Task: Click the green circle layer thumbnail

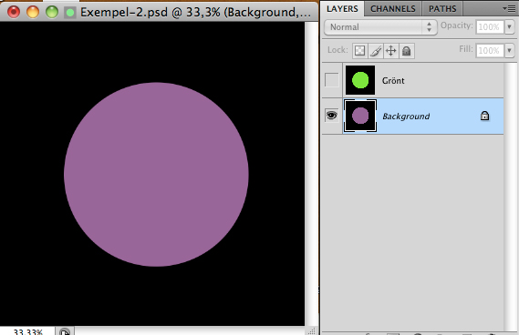Action: pyautogui.click(x=360, y=80)
